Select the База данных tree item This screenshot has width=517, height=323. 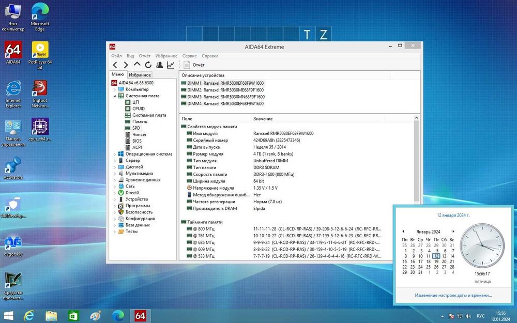pyautogui.click(x=138, y=225)
